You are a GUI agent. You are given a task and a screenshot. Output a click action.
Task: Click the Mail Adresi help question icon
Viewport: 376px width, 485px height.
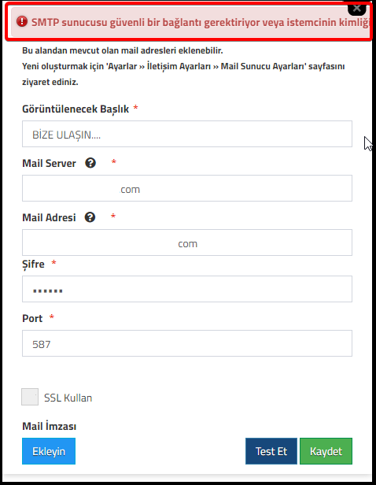[x=90, y=217]
